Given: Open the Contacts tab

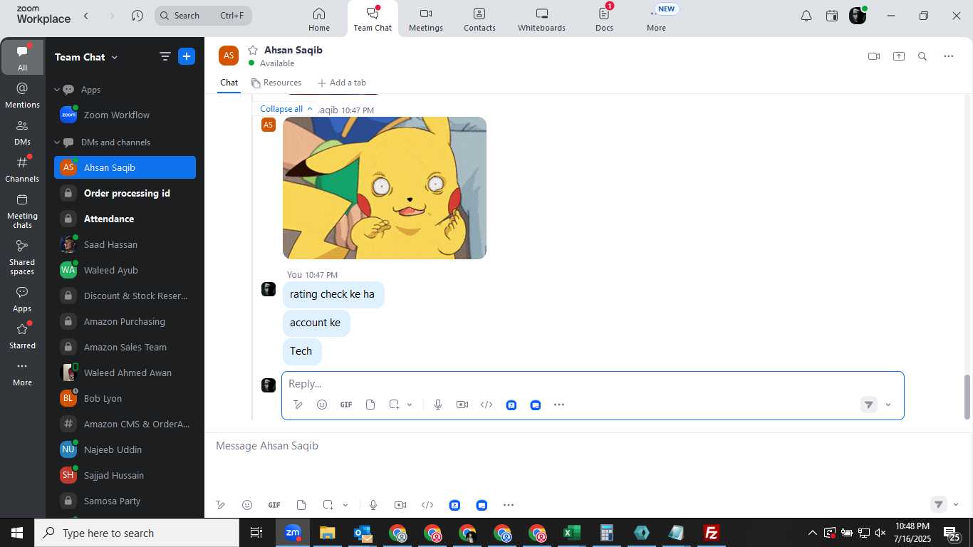Looking at the screenshot, I should 479,19.
